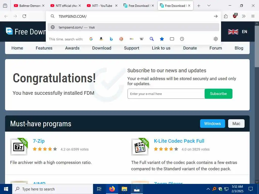Switch to NTT official channel tab
259x194 pixels.
[x=65, y=6]
